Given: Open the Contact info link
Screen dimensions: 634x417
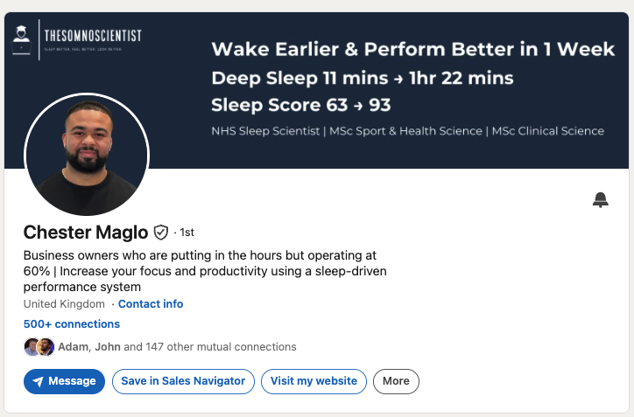Looking at the screenshot, I should coord(151,304).
